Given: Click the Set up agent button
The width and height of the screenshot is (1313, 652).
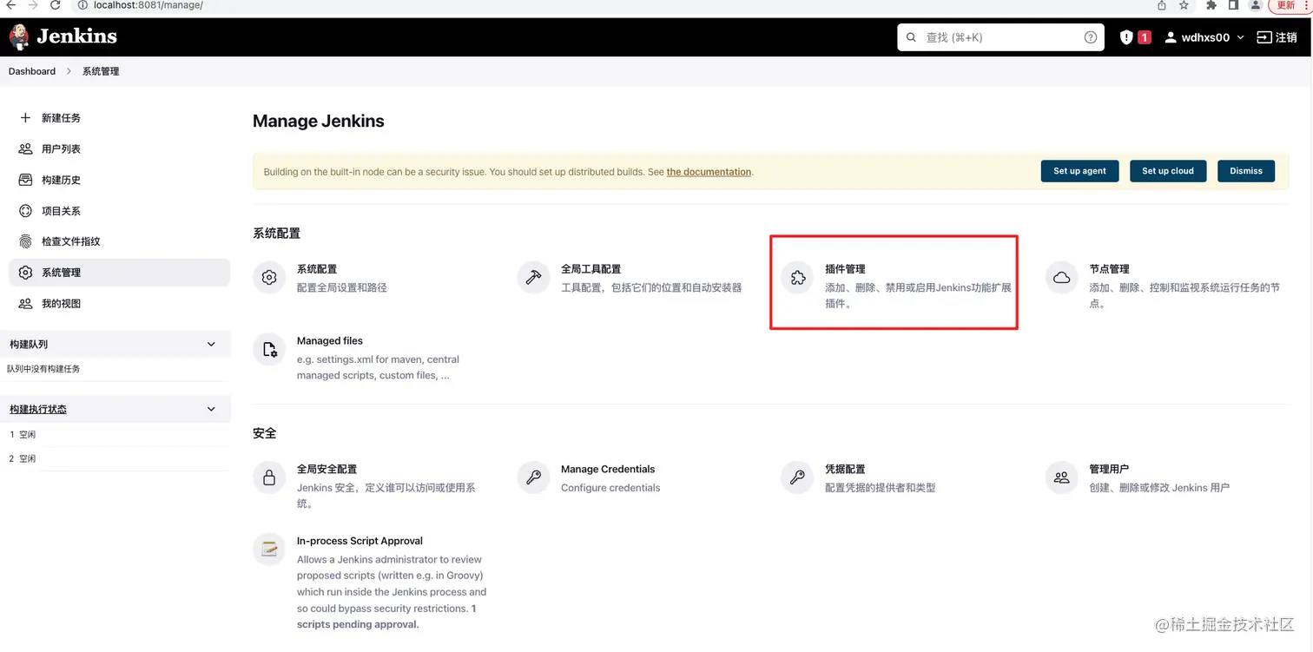Looking at the screenshot, I should (1079, 171).
